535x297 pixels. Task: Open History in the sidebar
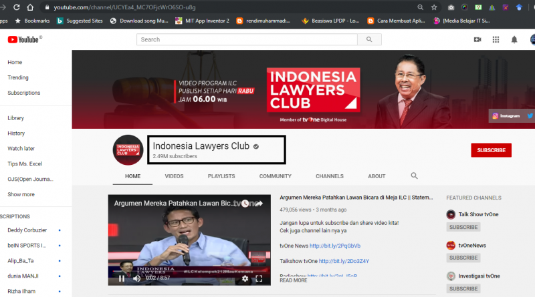pos(16,133)
